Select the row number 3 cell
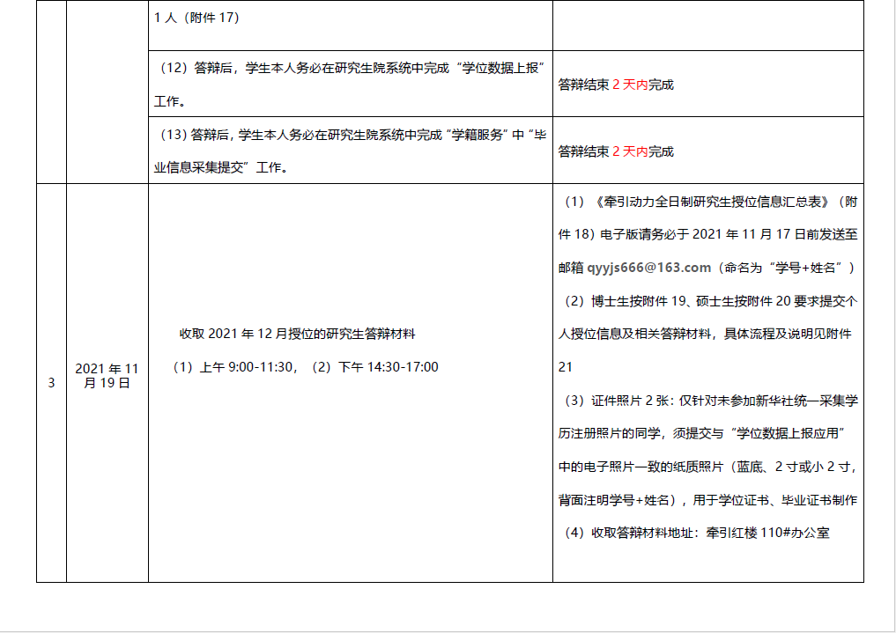Screen dimensions: 896x633 (51, 383)
